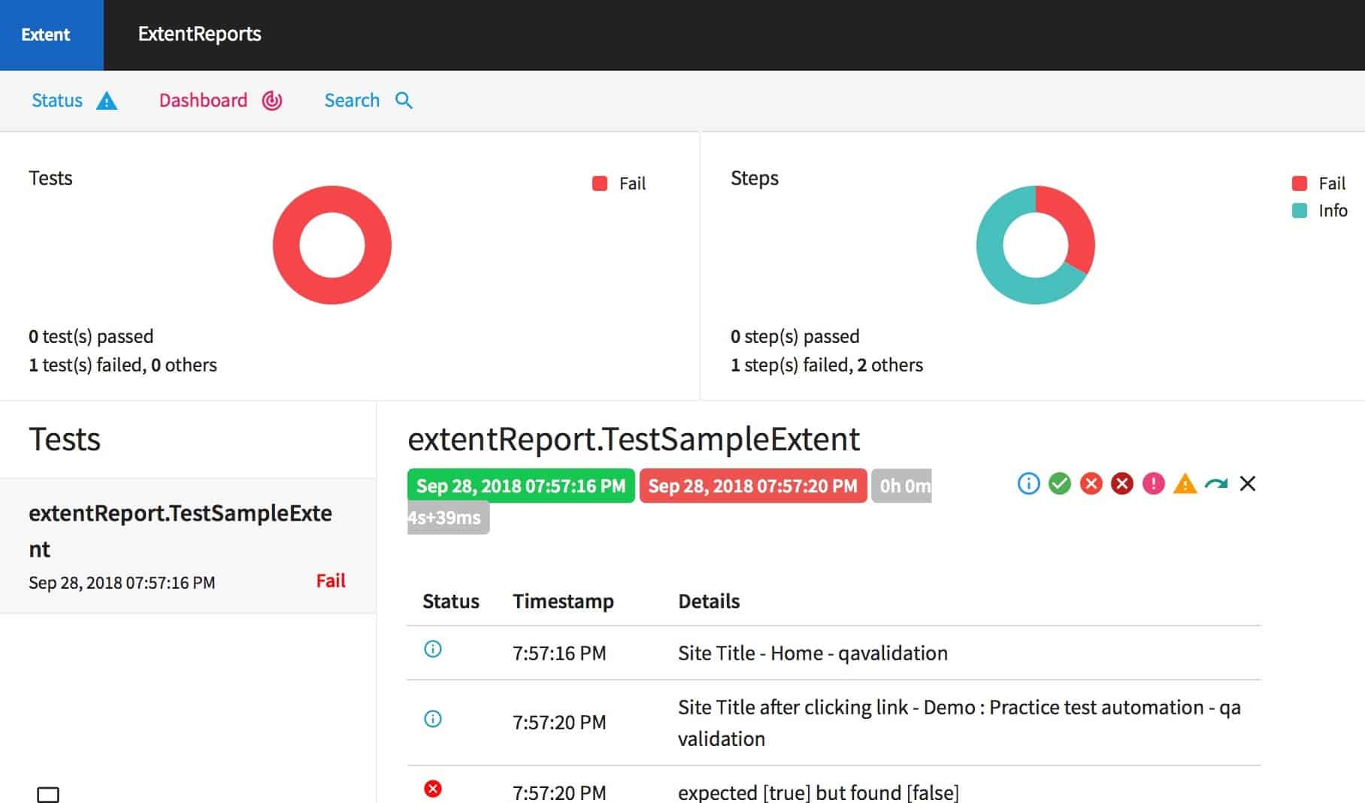
Task: Click the X icon to clear status filters
Action: (1248, 485)
